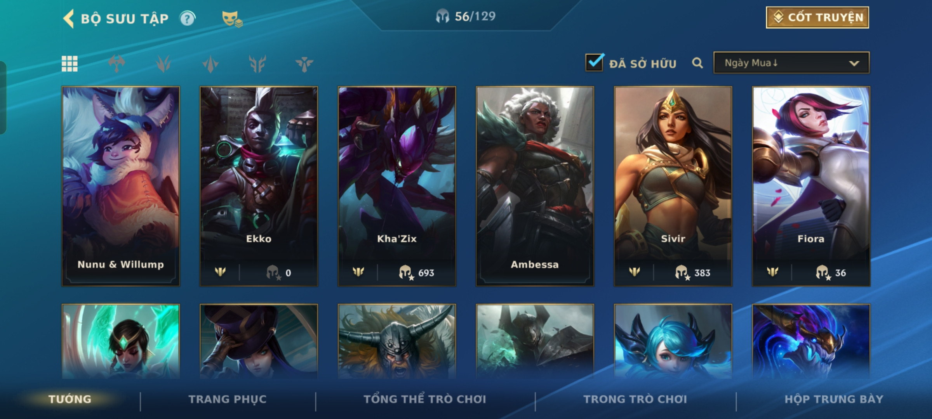Select the Kha'Zix champion card

click(x=397, y=186)
